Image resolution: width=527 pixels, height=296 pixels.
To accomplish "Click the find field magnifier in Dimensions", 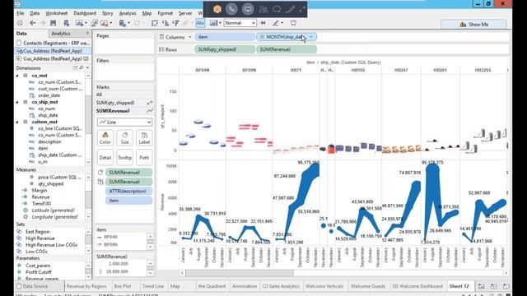I will pos(82,67).
